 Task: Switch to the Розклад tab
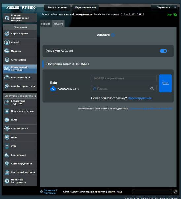tap(46, 24)
